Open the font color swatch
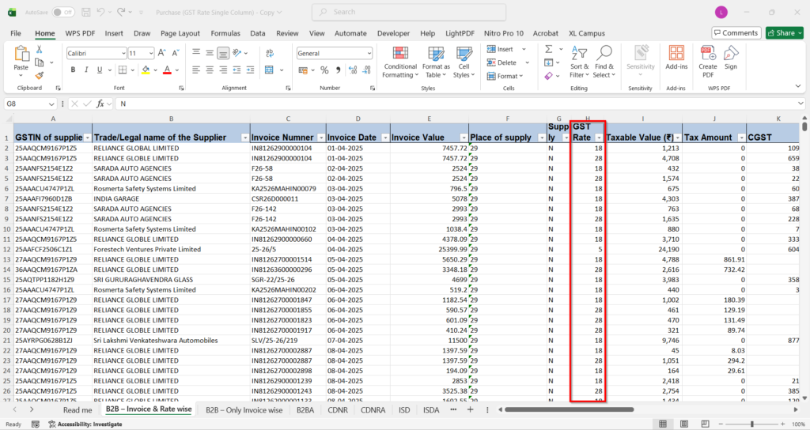The height and width of the screenshot is (430, 810). pyautogui.click(x=167, y=70)
